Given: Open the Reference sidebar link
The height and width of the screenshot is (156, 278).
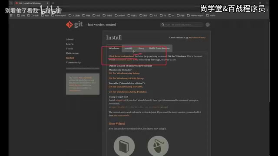Looking at the screenshot, I should pos(72,53).
